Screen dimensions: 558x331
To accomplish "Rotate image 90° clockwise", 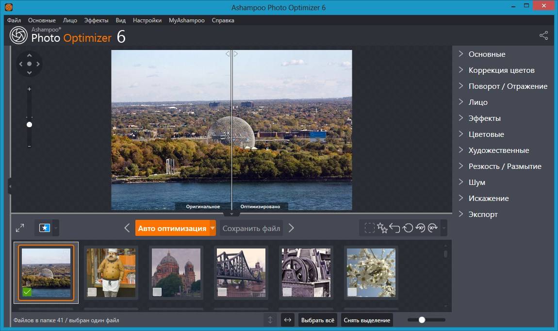I will tap(433, 228).
